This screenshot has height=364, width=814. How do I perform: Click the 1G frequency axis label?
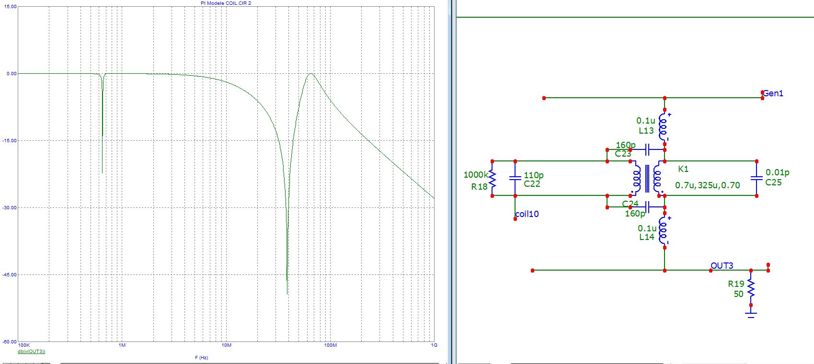click(434, 345)
